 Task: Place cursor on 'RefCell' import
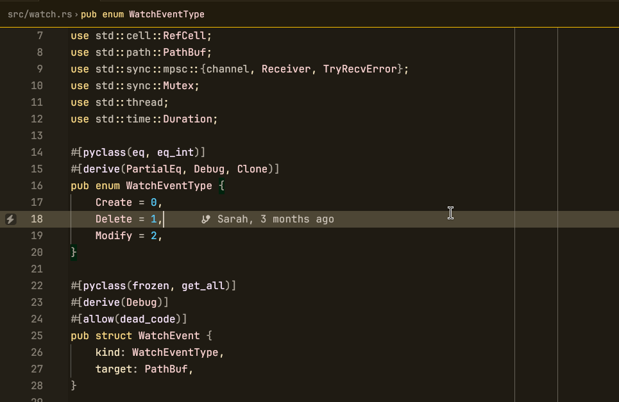185,35
